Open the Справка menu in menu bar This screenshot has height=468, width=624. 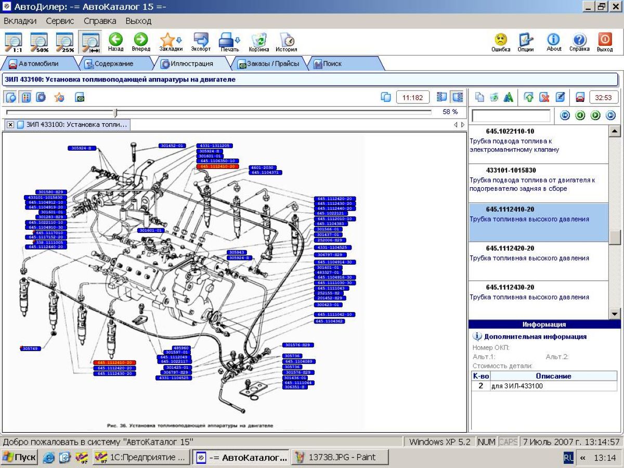(x=100, y=21)
